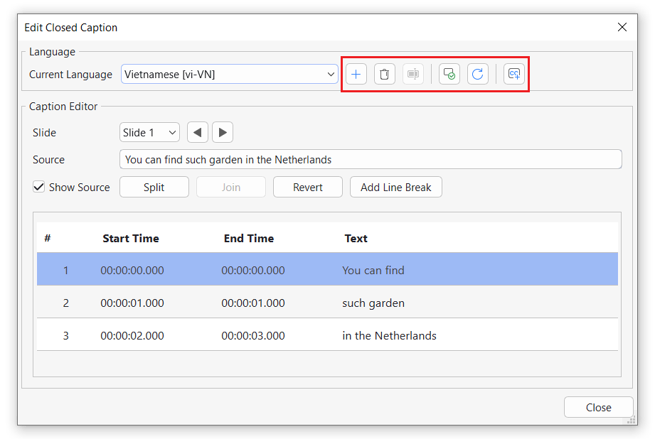Click the approve captions checkmark icon

(x=449, y=73)
